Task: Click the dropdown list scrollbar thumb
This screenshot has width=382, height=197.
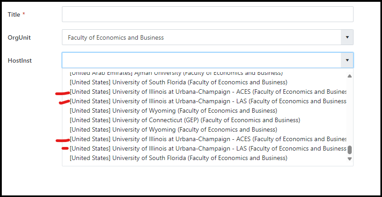Action: [x=349, y=150]
